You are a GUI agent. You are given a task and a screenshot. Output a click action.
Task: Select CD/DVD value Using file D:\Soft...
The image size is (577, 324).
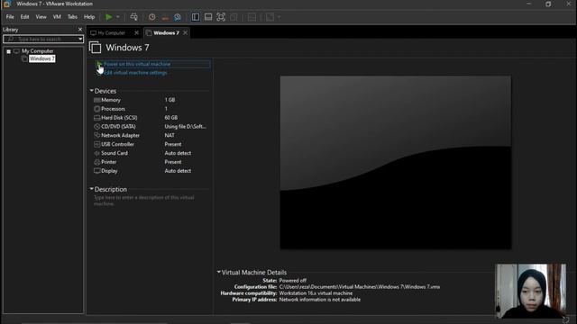[186, 126]
